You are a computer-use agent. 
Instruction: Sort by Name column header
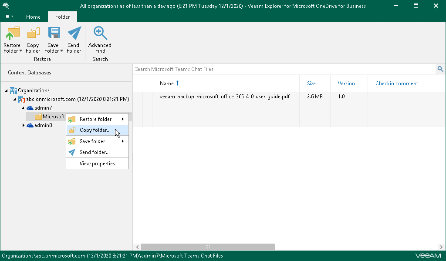click(167, 83)
